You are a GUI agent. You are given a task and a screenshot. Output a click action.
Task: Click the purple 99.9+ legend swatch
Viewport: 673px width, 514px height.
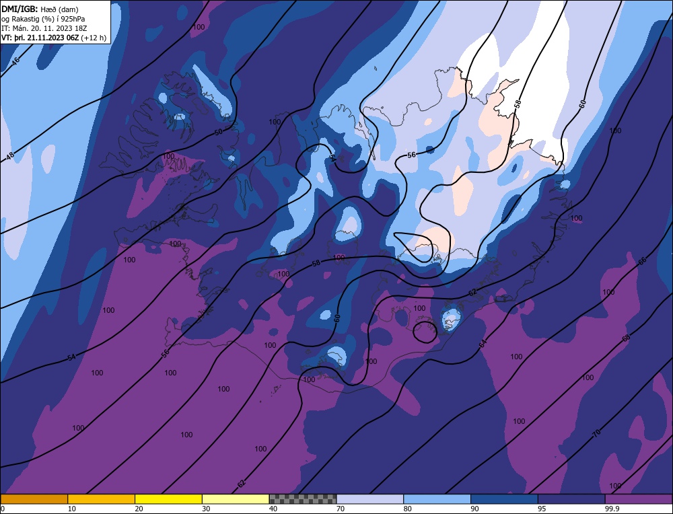(639, 499)
